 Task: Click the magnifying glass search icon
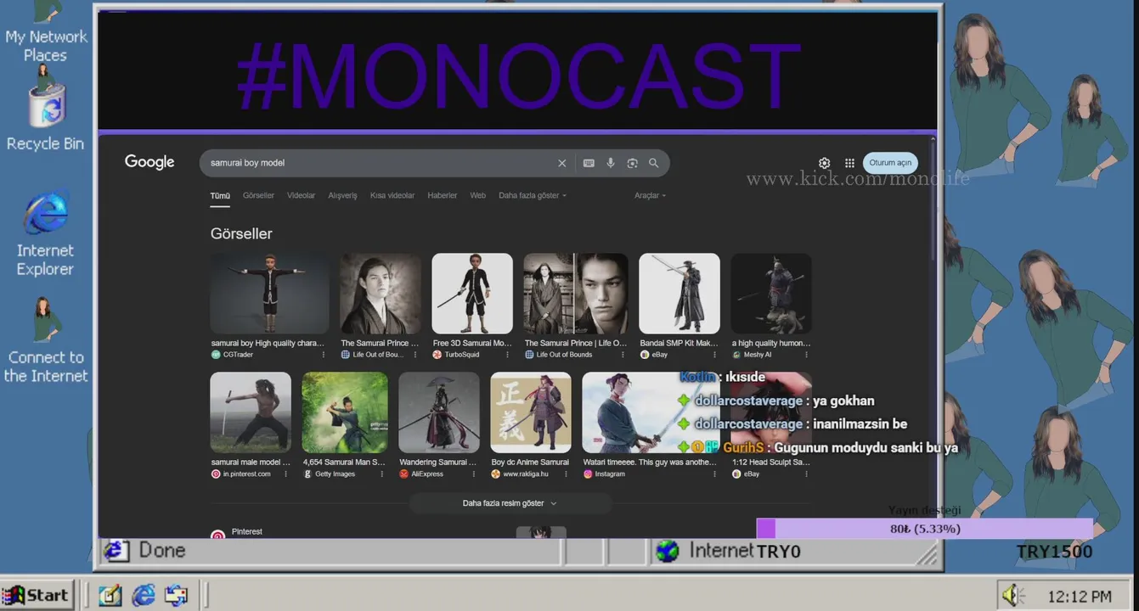(x=654, y=163)
